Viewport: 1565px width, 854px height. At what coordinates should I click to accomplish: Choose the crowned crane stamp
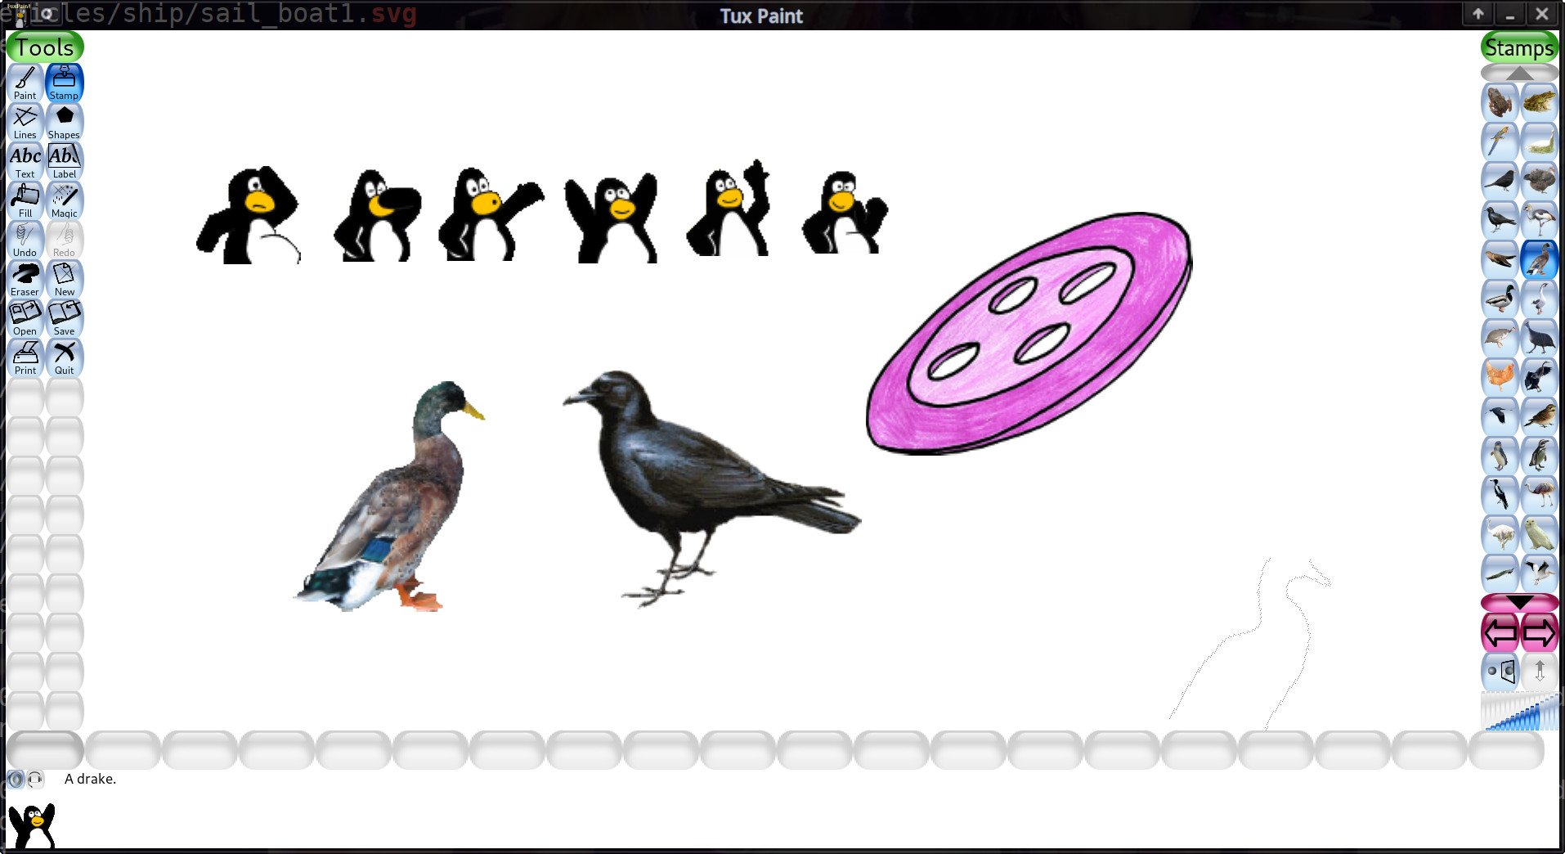coord(1540,221)
